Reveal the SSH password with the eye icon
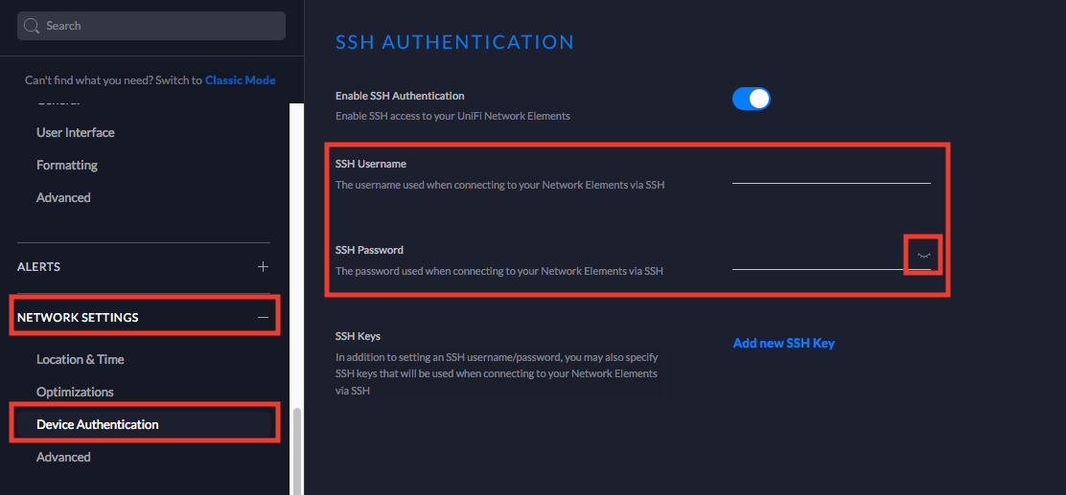Image resolution: width=1066 pixels, height=495 pixels. (x=924, y=256)
